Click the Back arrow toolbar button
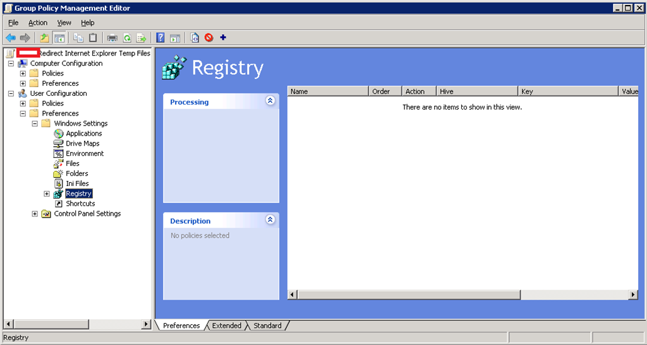 click(x=11, y=38)
